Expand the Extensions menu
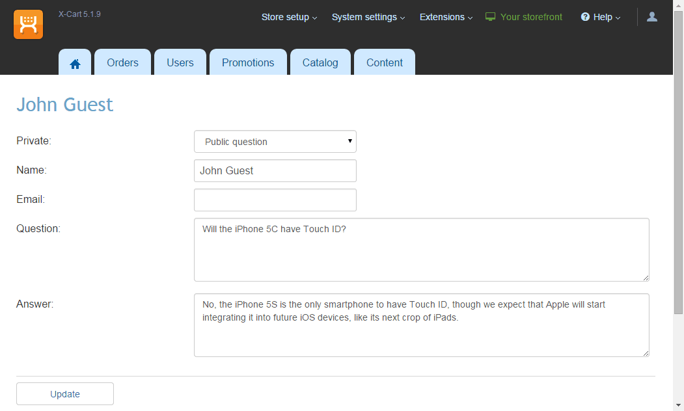The width and height of the screenshot is (684, 411). [446, 17]
